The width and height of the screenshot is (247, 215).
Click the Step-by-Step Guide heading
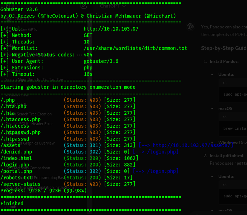(x=224, y=49)
